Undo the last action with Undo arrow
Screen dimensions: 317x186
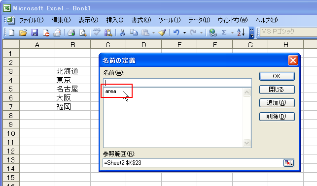(x=176, y=32)
